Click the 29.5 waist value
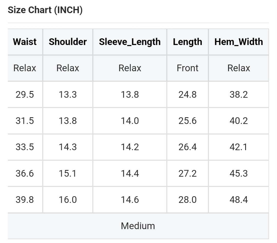 [x=25, y=95]
